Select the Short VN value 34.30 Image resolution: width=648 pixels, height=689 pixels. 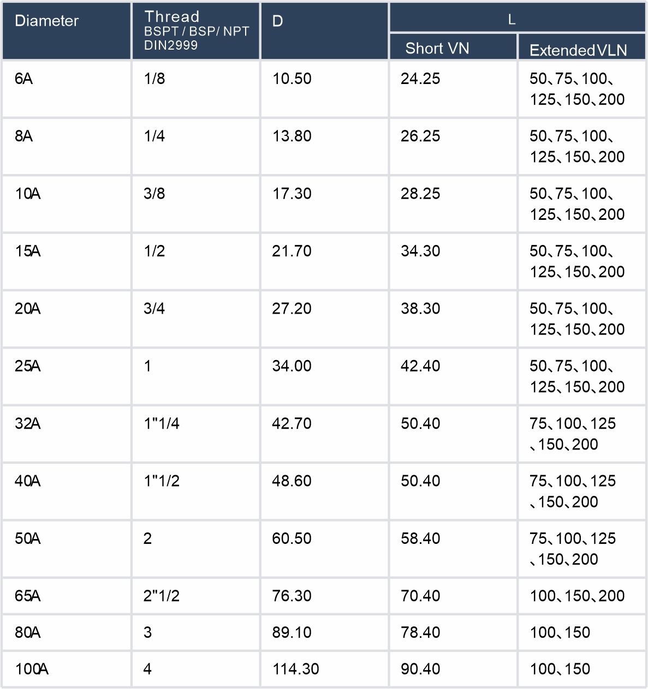pyautogui.click(x=420, y=251)
